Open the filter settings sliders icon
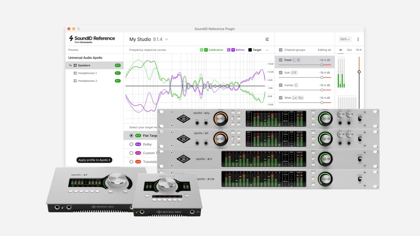The image size is (420, 236). tap(267, 39)
